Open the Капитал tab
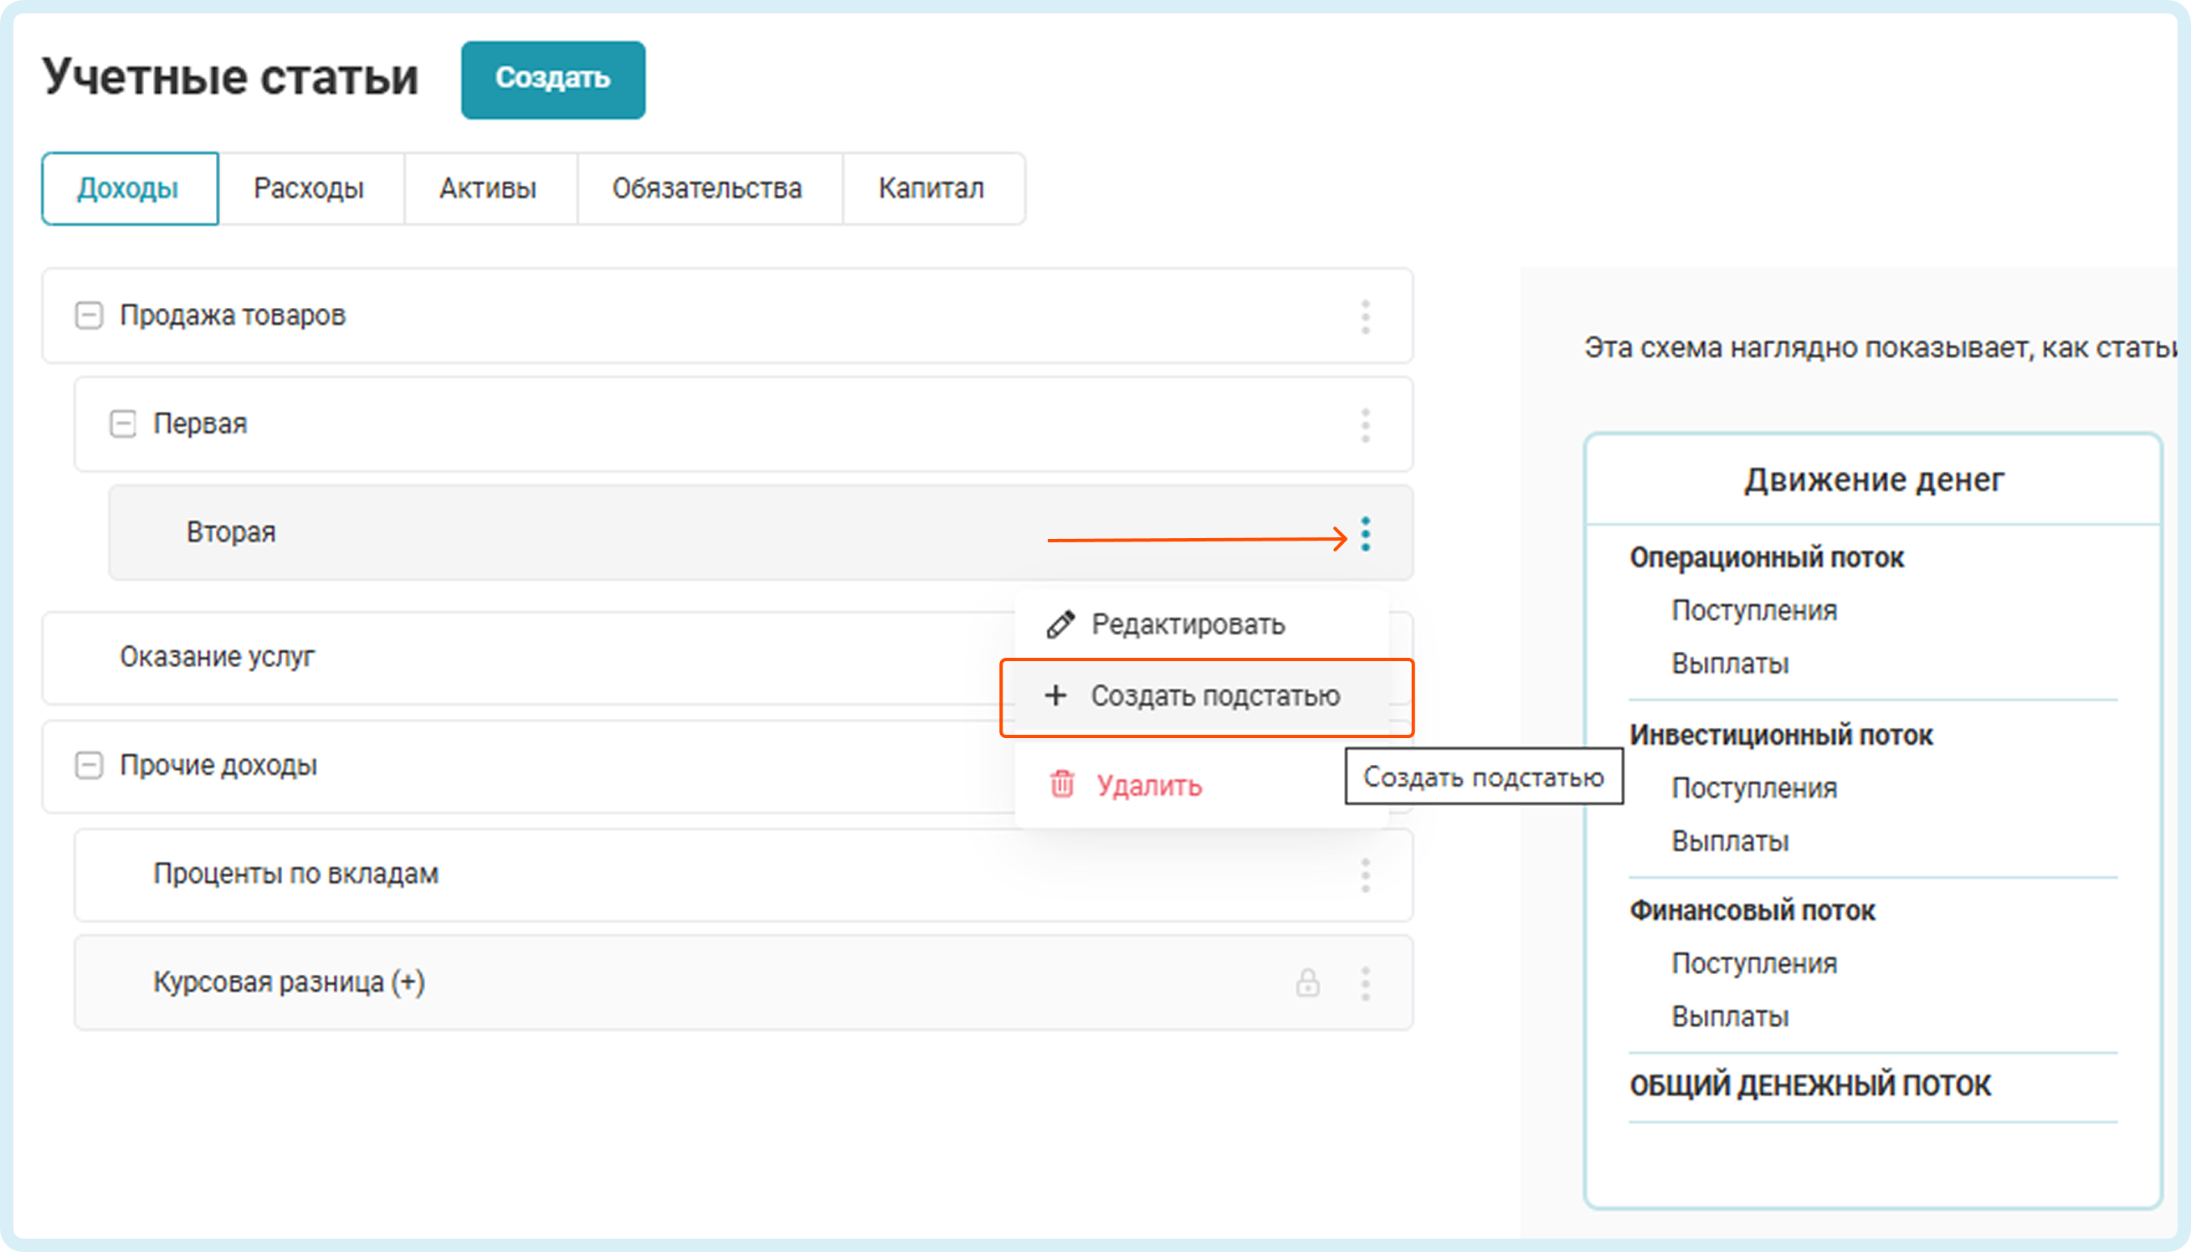 (x=931, y=188)
